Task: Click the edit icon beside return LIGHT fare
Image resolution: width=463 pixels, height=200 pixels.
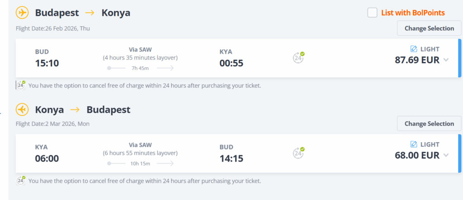Action: (x=414, y=144)
